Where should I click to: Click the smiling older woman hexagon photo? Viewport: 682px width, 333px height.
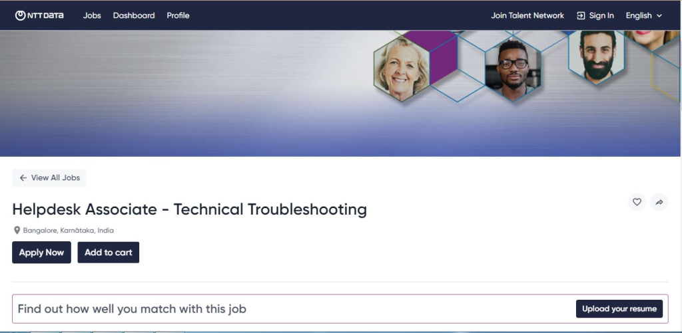pos(402,68)
